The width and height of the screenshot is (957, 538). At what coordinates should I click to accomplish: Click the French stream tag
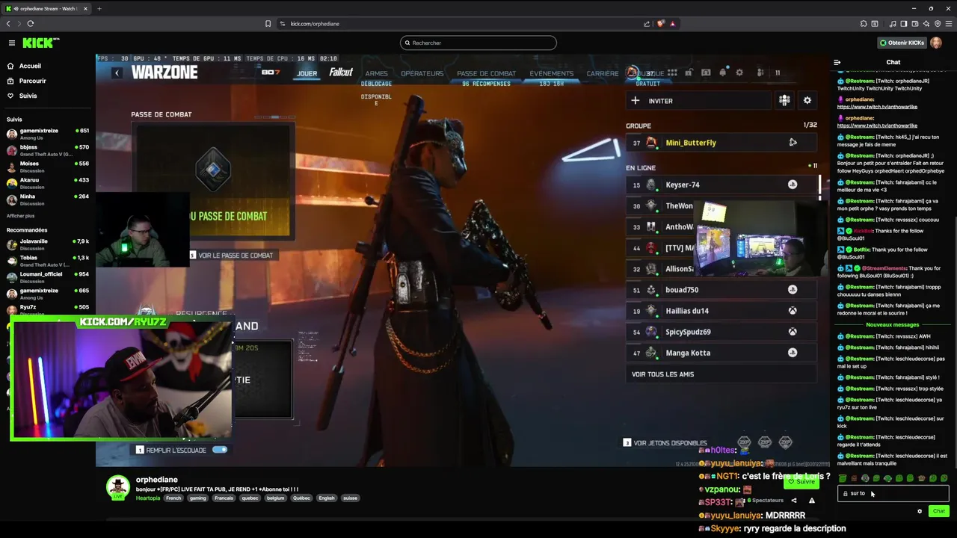point(173,498)
